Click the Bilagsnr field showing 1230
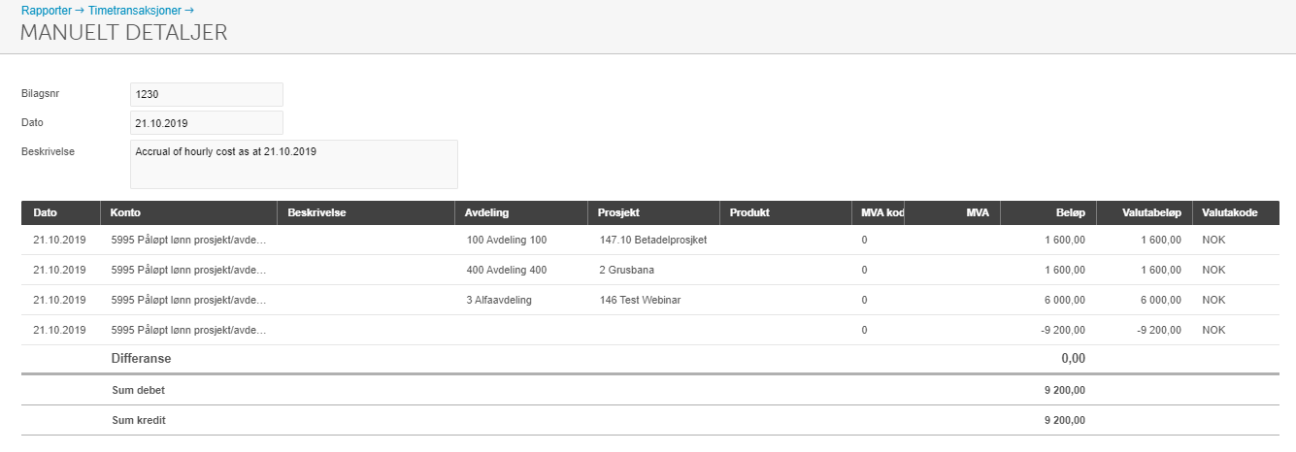Image resolution: width=1296 pixels, height=452 pixels. coord(207,94)
